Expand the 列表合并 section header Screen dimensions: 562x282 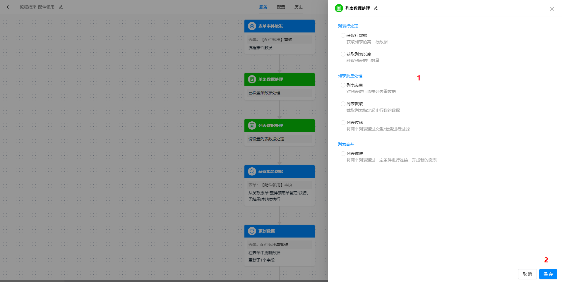[x=346, y=144]
